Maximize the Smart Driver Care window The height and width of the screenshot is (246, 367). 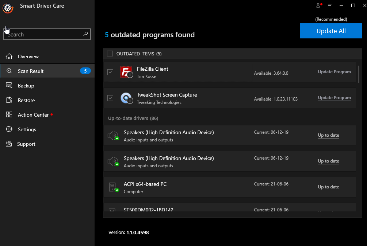(353, 5)
